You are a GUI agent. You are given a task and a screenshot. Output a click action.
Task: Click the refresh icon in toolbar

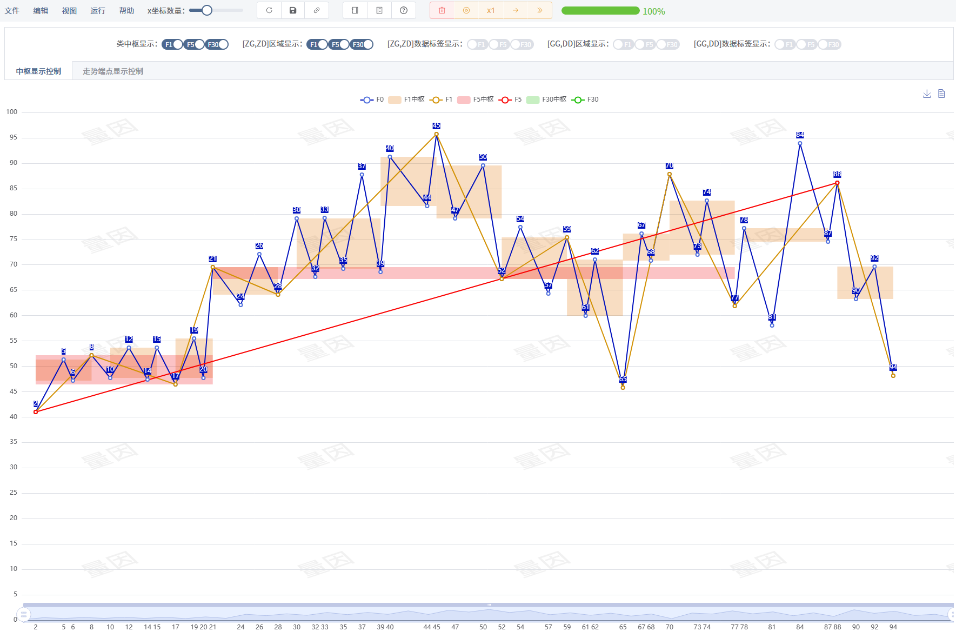tap(269, 10)
